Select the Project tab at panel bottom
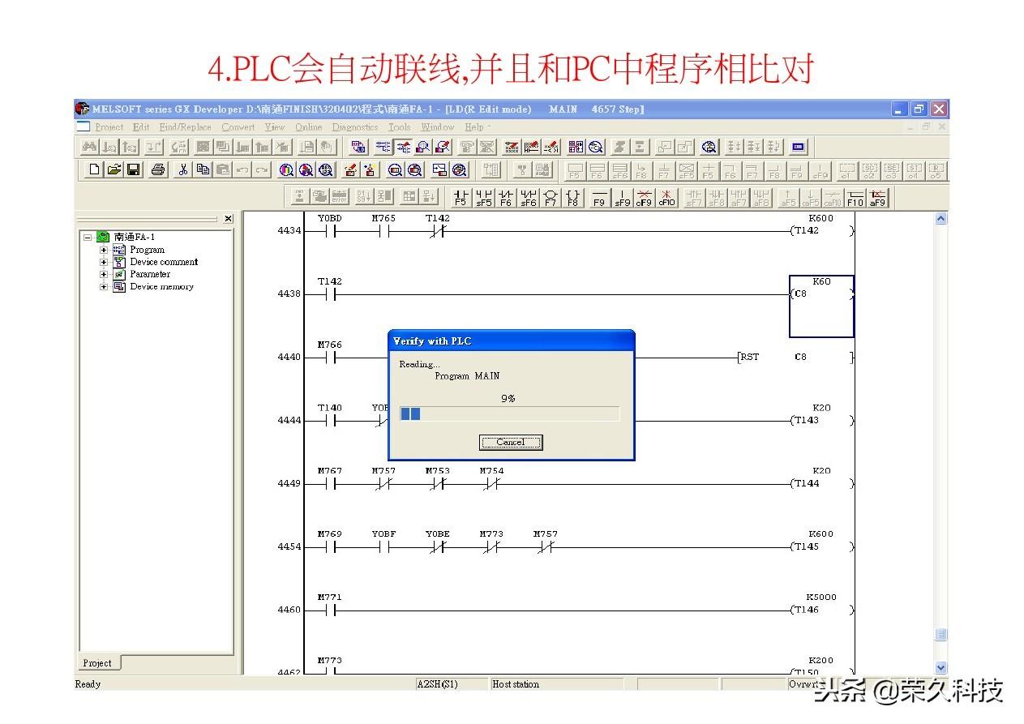The width and height of the screenshot is (1024, 724). 97,662
